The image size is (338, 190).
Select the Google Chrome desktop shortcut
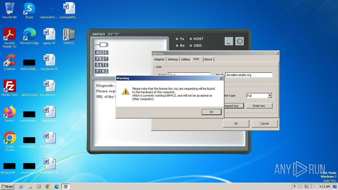tap(10, 141)
